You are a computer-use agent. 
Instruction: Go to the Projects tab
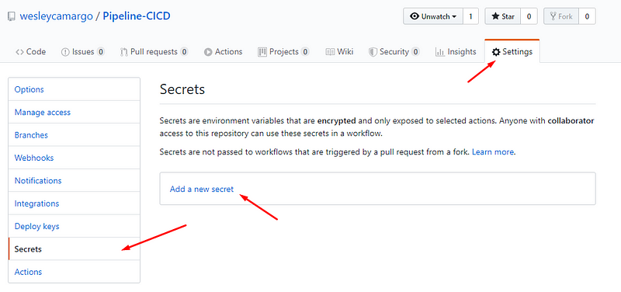[x=283, y=52]
